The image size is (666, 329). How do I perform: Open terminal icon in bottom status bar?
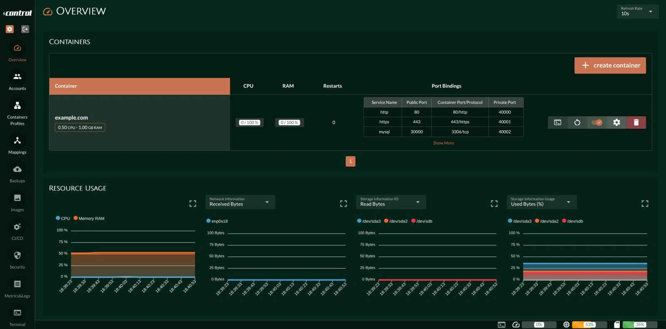point(502,324)
